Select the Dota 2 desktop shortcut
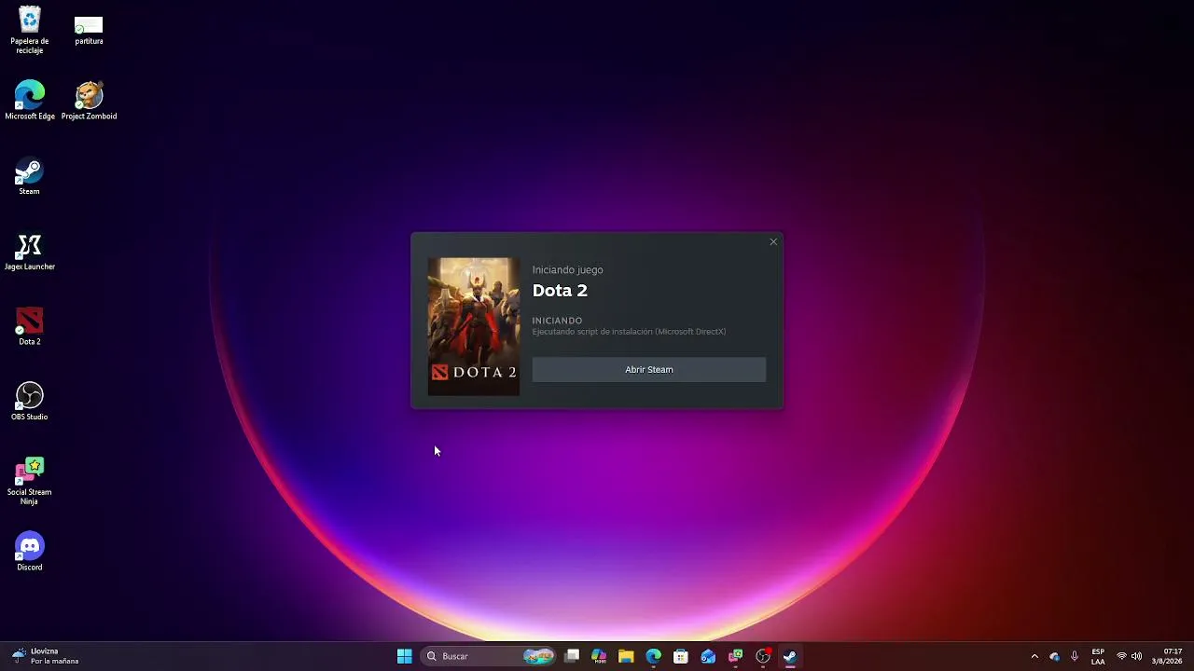 (x=29, y=326)
